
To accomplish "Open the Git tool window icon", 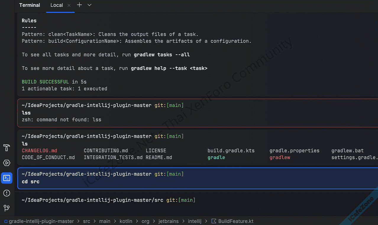I will tap(7, 208).
